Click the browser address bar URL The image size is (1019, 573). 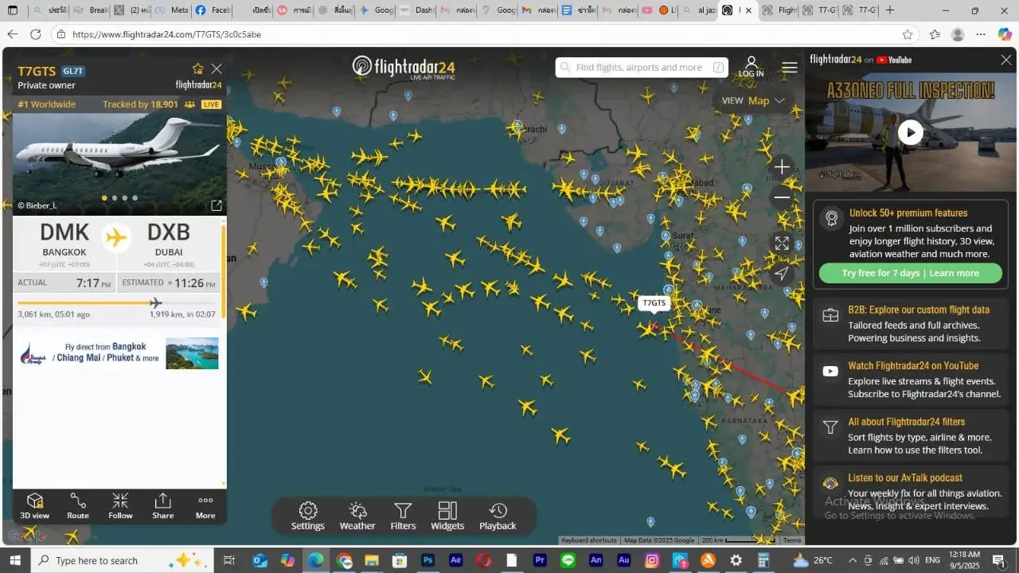point(166,34)
